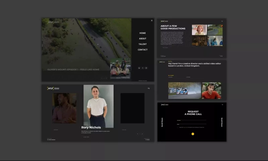Go to the ABOUT menu item

(143, 39)
